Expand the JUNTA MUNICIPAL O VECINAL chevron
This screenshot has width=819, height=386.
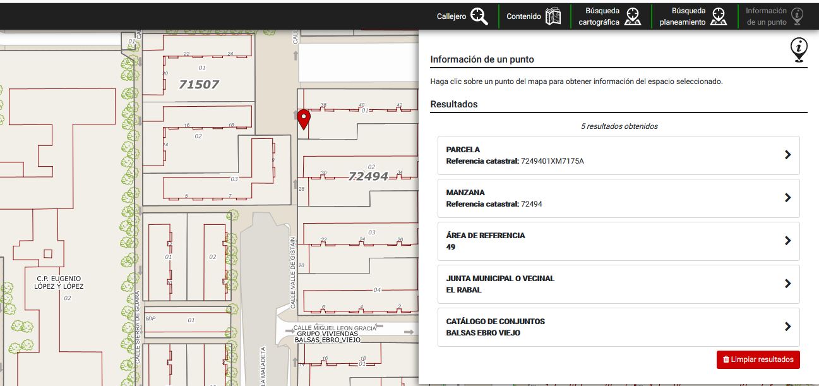tap(787, 284)
